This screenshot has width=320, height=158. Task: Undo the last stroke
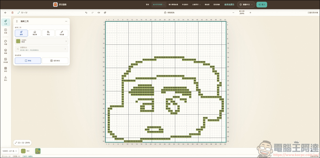click(86, 13)
